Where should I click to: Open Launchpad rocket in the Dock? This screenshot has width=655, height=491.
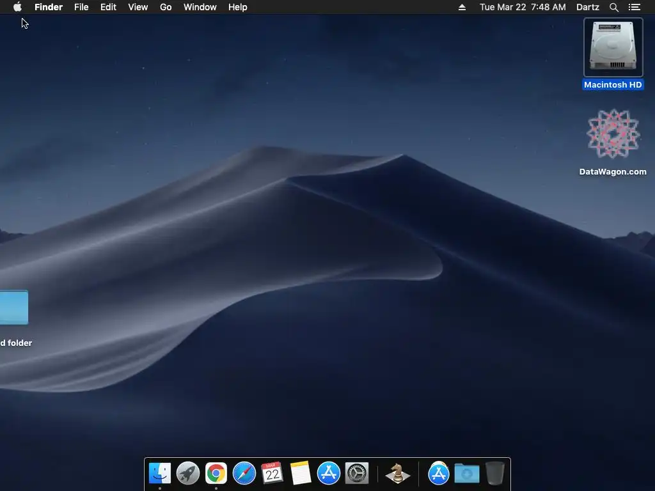tap(188, 474)
